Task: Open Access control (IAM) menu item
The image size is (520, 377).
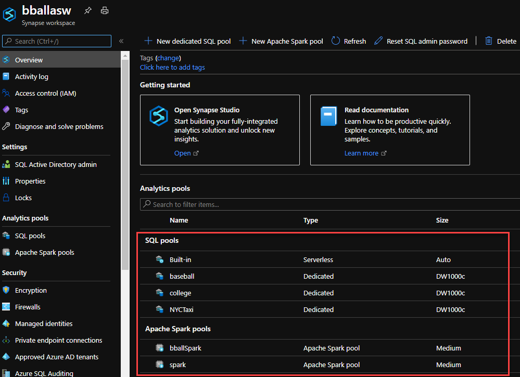Action: pos(45,93)
